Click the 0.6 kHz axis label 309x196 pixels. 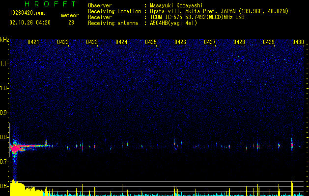coord(4,186)
